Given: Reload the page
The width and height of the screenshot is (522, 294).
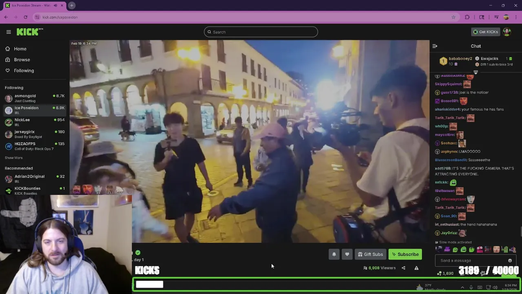Looking at the screenshot, I should [x=25, y=17].
